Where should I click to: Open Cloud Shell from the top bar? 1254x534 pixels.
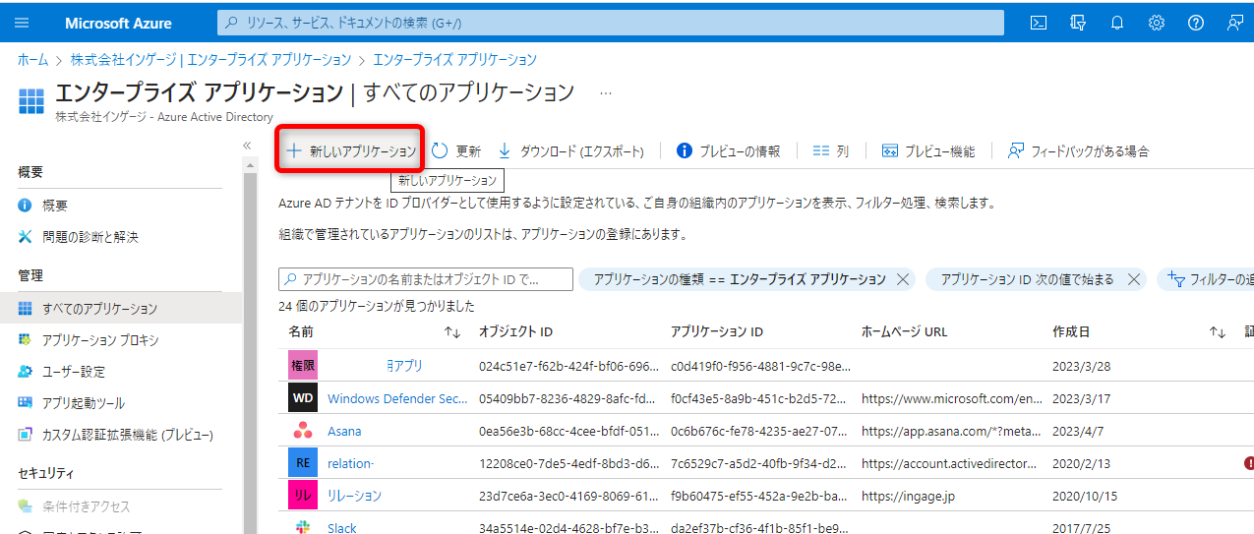[x=1039, y=23]
